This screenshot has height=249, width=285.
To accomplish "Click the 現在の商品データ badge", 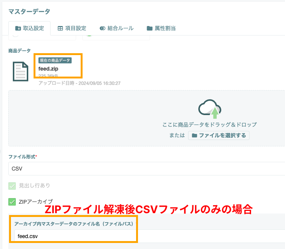I will point(55,60).
